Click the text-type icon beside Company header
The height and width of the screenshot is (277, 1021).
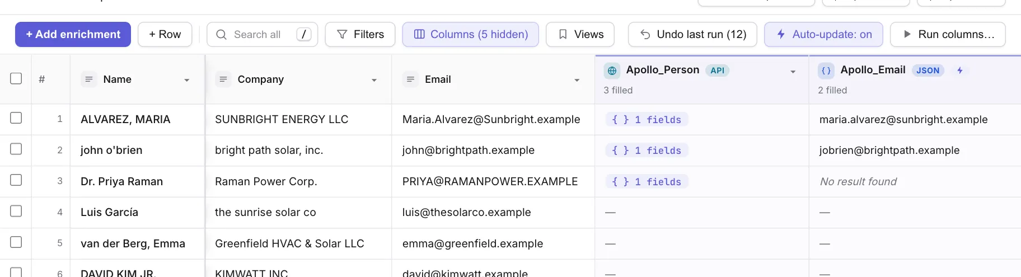click(x=223, y=79)
